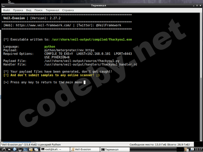Click the LPORT=8443 value

click(123, 54)
